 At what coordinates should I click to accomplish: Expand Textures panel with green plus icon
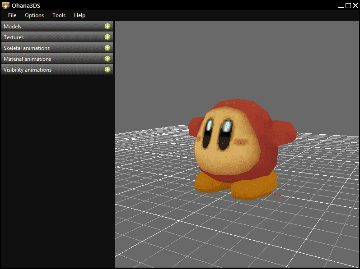pos(108,37)
